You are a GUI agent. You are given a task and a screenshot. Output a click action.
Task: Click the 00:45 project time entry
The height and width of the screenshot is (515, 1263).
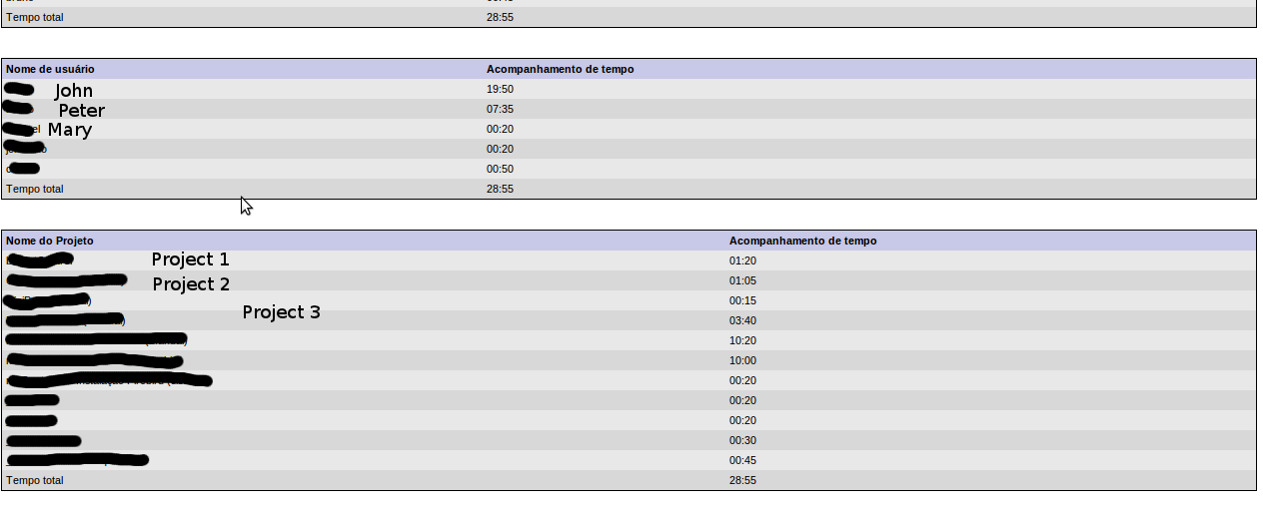tap(742, 460)
